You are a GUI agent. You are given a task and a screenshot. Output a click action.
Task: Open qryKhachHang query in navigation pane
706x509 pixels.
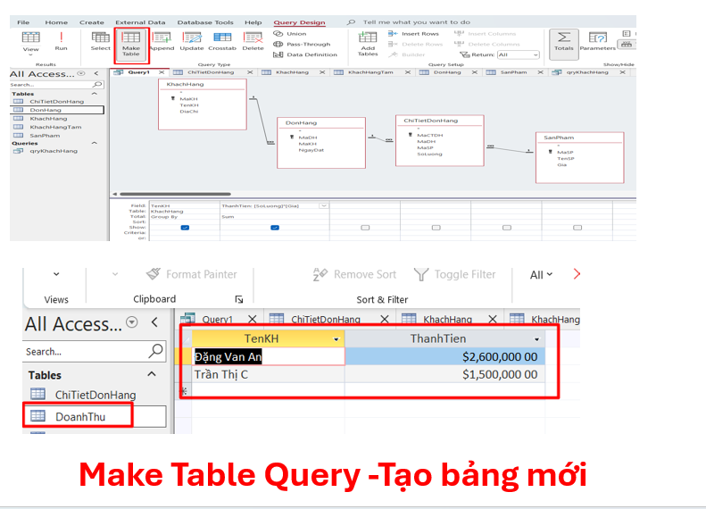click(54, 151)
